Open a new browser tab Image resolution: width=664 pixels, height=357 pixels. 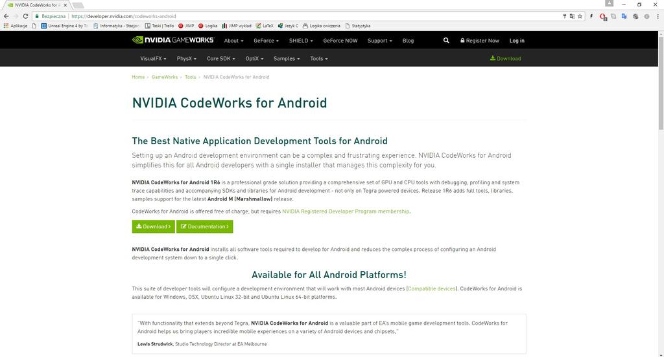(x=78, y=5)
